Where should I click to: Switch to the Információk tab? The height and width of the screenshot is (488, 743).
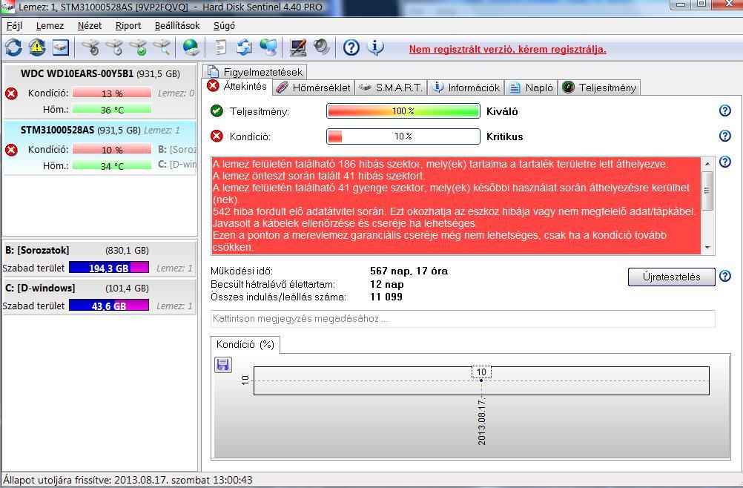click(x=466, y=88)
